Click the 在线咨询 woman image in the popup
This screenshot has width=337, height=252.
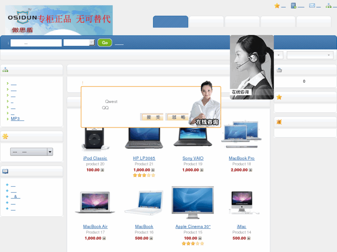pos(204,104)
